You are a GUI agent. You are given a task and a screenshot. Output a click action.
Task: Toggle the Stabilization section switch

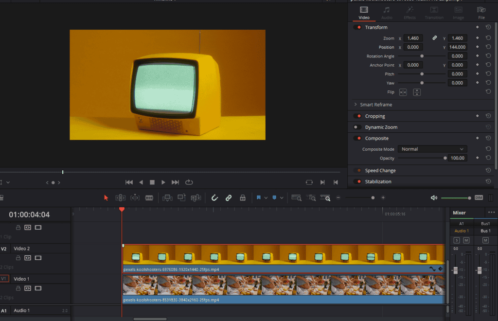point(357,181)
